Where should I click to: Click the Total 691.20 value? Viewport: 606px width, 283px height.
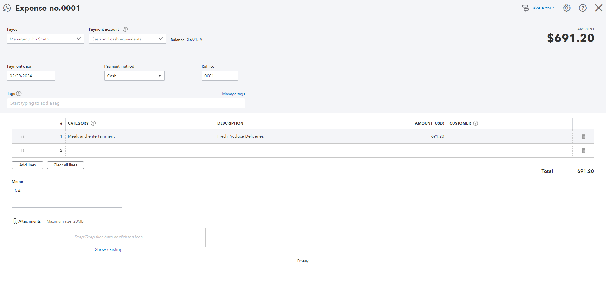(x=585, y=171)
